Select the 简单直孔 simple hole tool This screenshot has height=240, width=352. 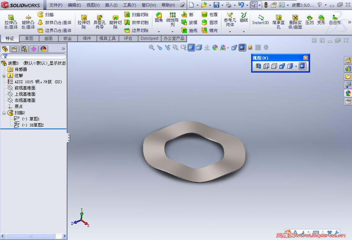(x=278, y=22)
